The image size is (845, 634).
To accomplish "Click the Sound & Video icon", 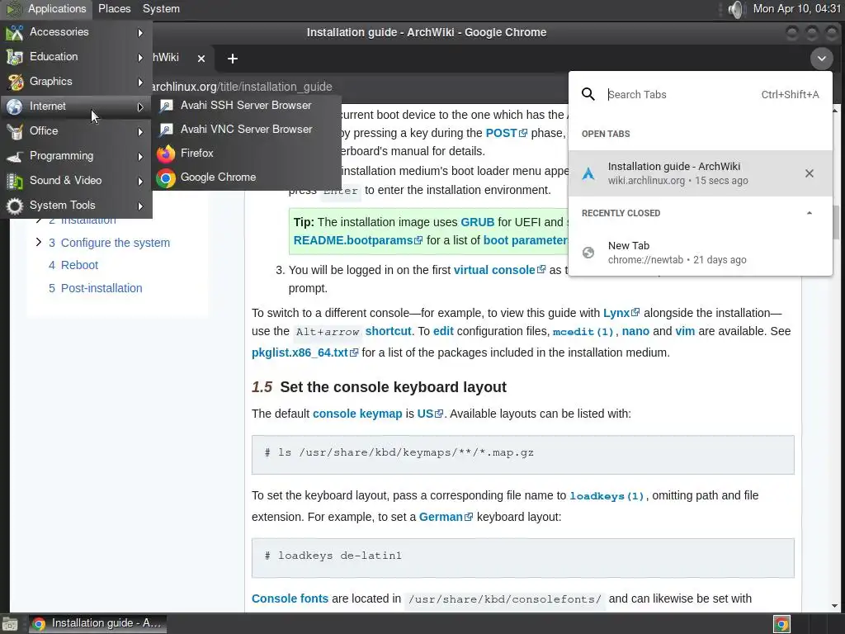I will (15, 181).
